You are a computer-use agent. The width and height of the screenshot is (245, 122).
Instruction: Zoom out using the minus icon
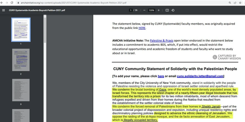pos(144,10)
